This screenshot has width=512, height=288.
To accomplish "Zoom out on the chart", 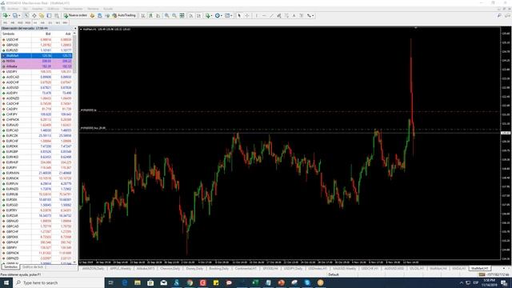I will click(174, 15).
